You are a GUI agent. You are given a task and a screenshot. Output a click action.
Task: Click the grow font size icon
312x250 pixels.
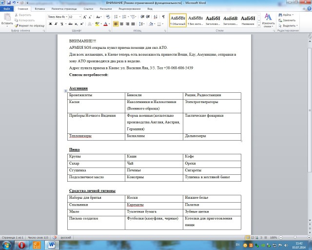pos(85,17)
